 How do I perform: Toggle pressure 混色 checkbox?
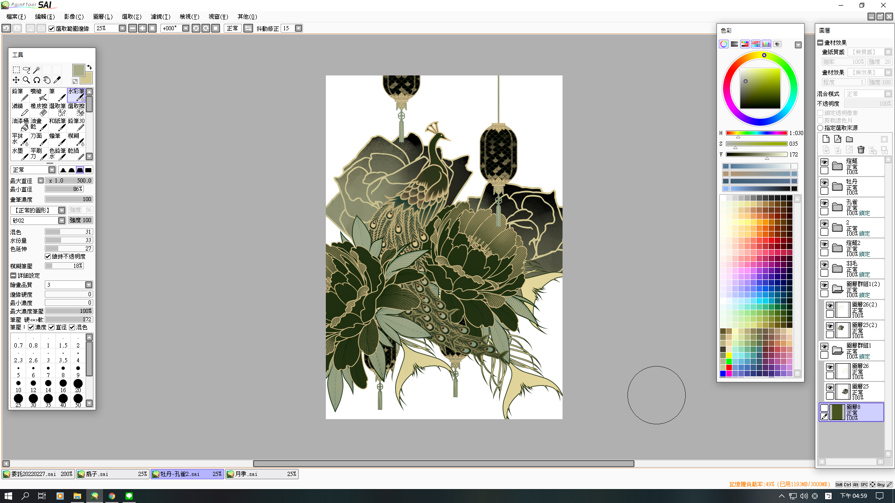point(72,327)
